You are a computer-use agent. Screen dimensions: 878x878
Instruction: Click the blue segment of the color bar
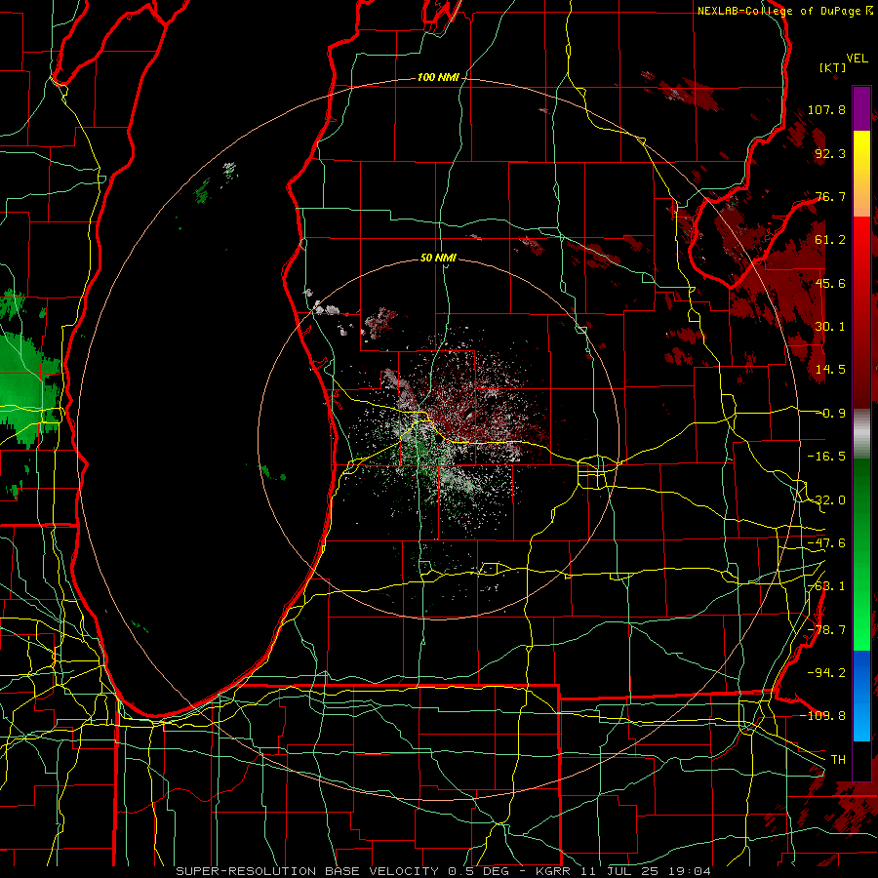861,696
